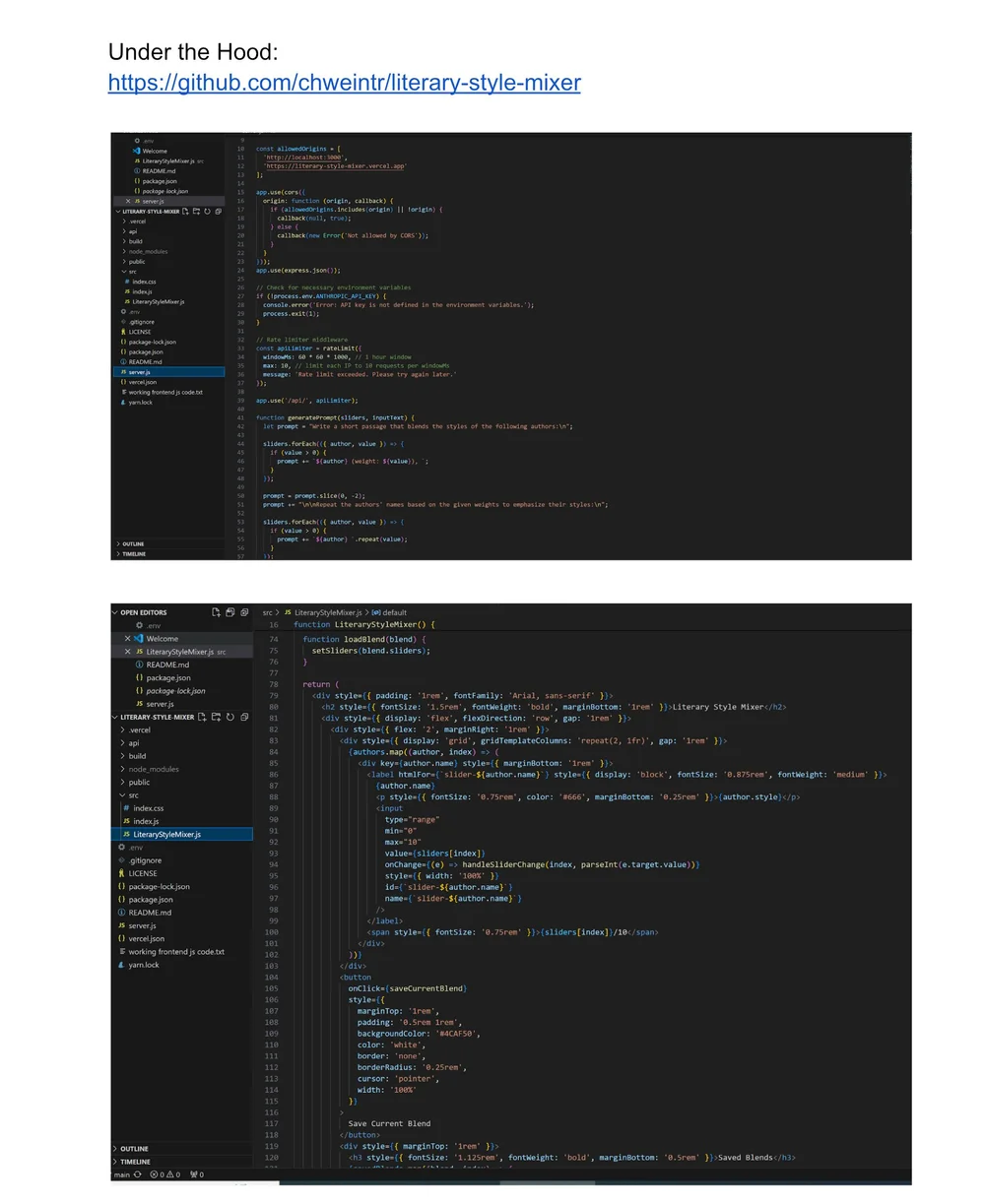
Task: Open vercel.json in server.js screenshot tree
Action: click(x=142, y=382)
